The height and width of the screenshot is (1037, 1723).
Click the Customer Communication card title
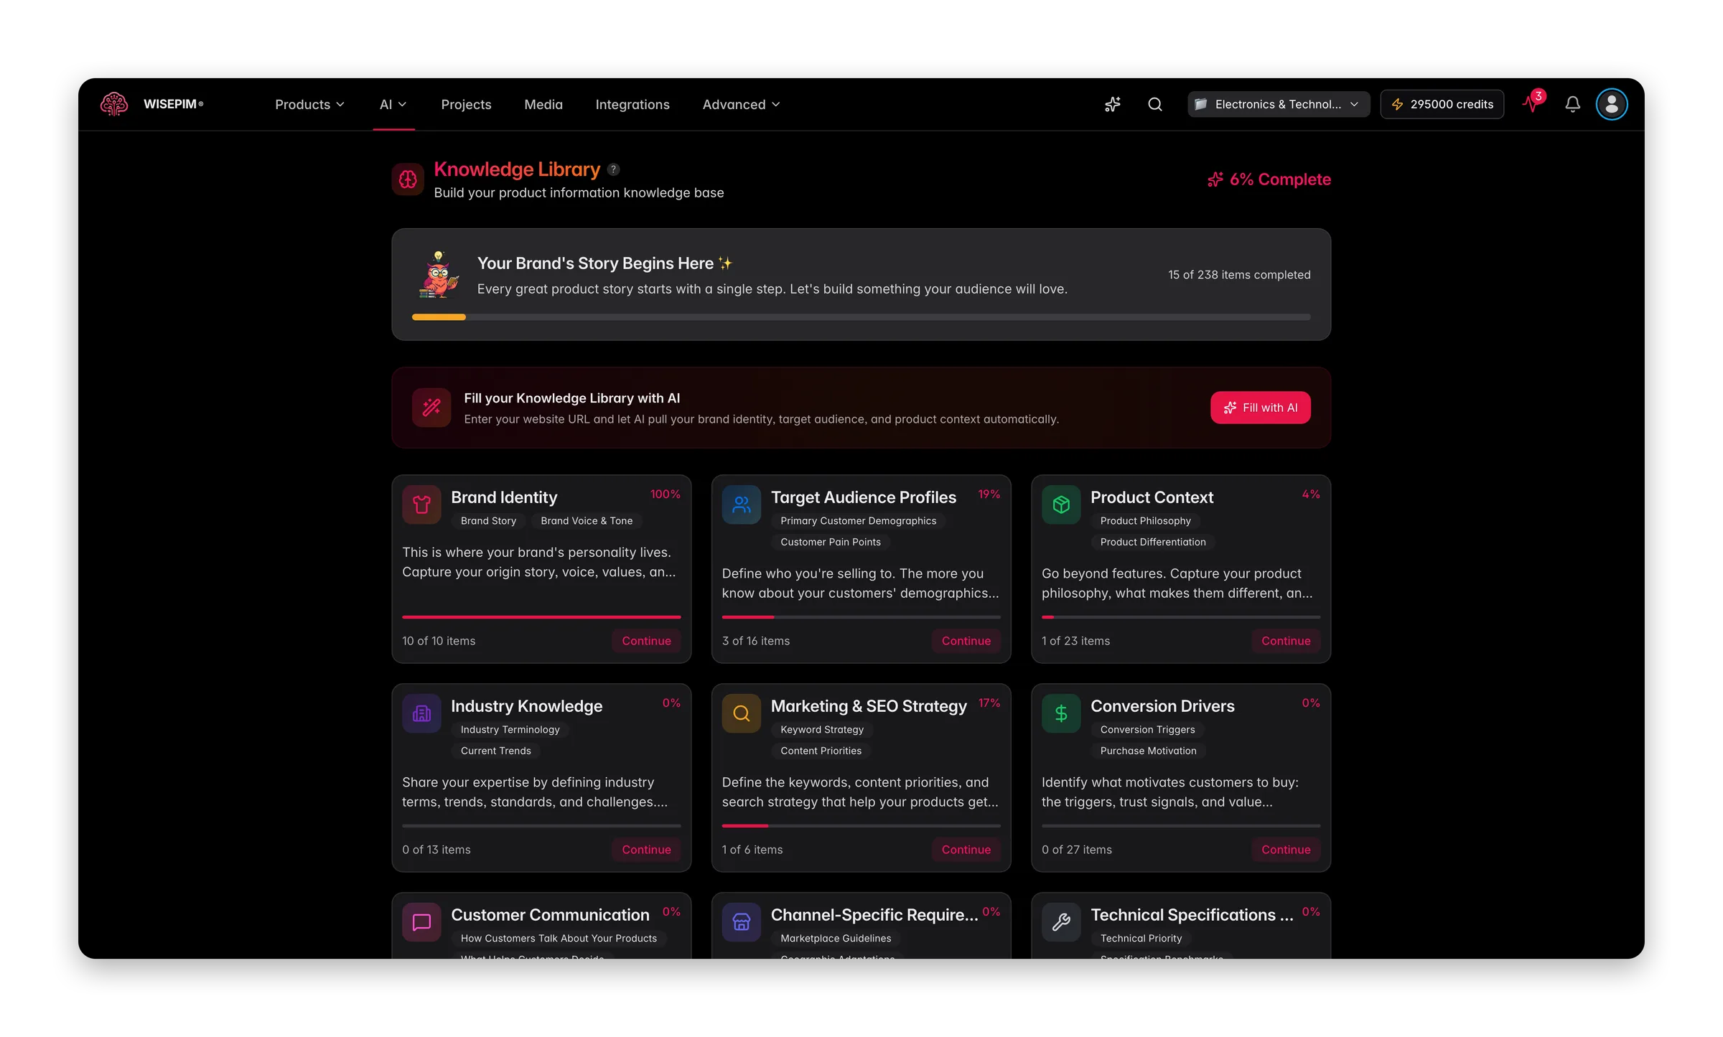tap(550, 915)
